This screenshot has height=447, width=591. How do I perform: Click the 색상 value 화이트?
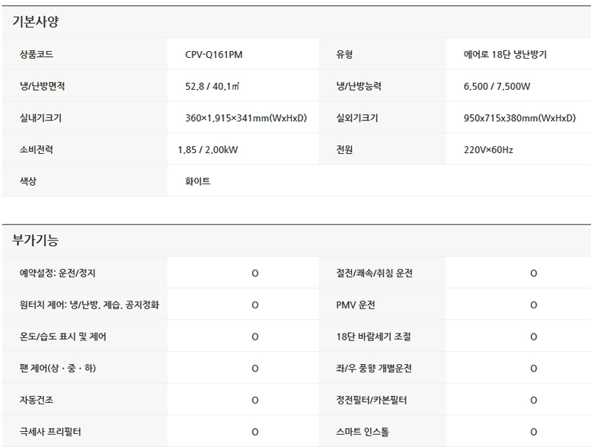tap(197, 181)
